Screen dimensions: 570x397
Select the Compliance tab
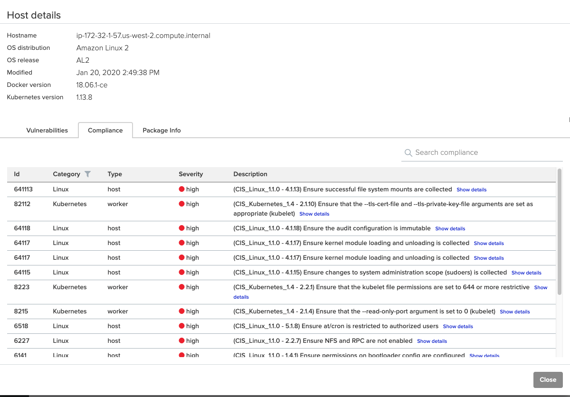pyautogui.click(x=105, y=130)
